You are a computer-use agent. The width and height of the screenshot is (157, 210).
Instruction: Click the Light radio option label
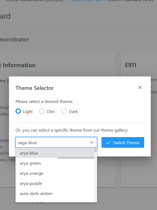tap(28, 112)
